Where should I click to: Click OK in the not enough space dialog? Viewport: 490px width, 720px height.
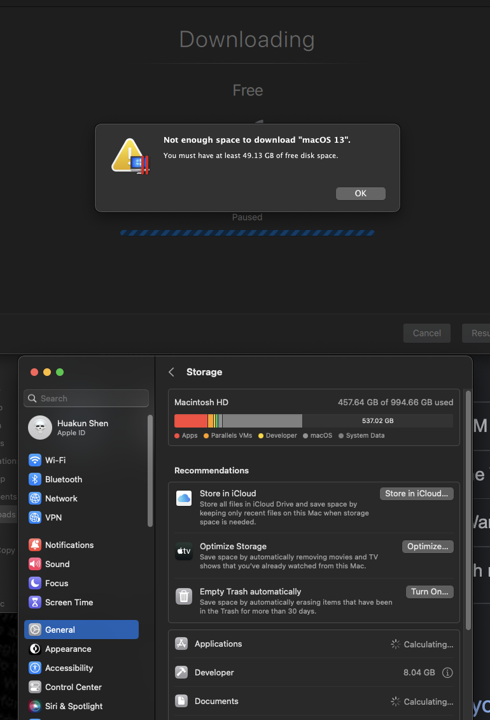[x=360, y=194]
